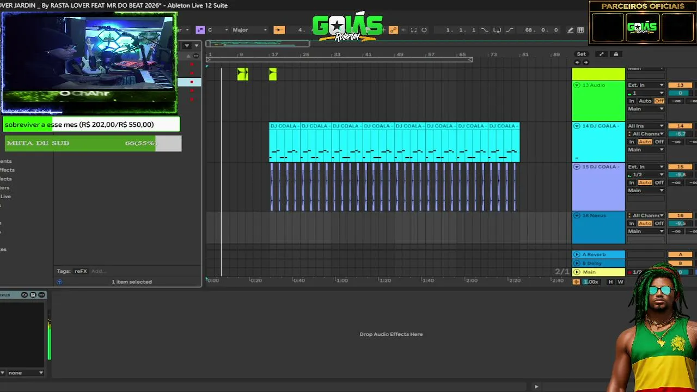Screen dimensions: 697x392
Task: Click the Goiás partner logo thumbnail
Action: point(643,27)
